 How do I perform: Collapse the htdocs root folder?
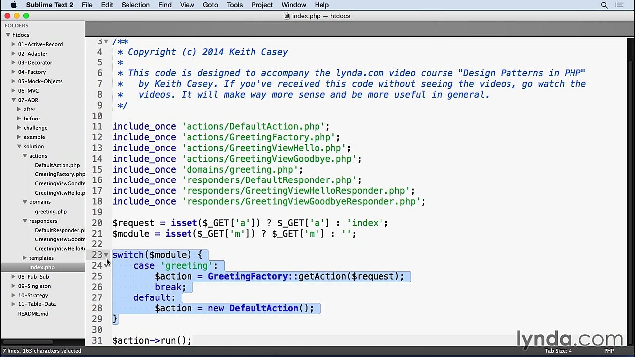[8, 35]
